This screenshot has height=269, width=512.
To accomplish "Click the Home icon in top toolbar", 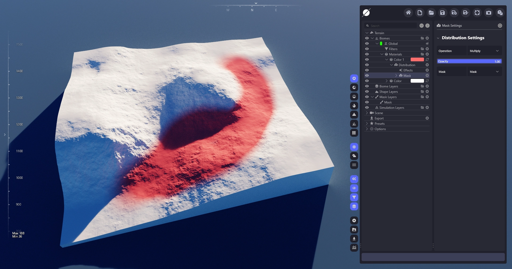I will point(408,13).
